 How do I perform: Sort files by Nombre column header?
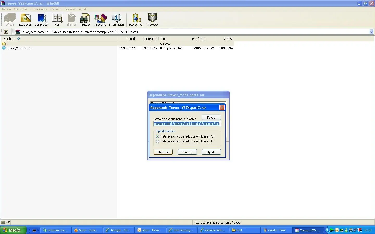(59, 39)
